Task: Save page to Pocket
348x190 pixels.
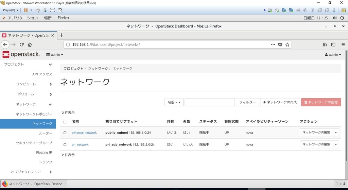Action: [x=280, y=45]
